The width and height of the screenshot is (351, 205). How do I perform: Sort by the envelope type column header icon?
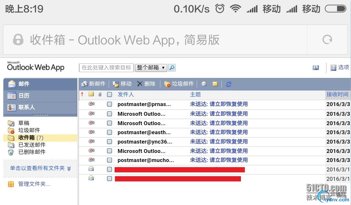coord(91,94)
